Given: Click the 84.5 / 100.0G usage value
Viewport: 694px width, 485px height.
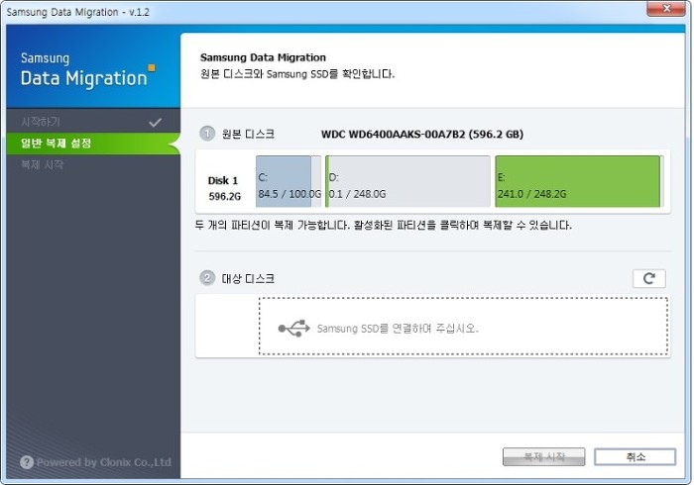Looking at the screenshot, I should [x=289, y=194].
